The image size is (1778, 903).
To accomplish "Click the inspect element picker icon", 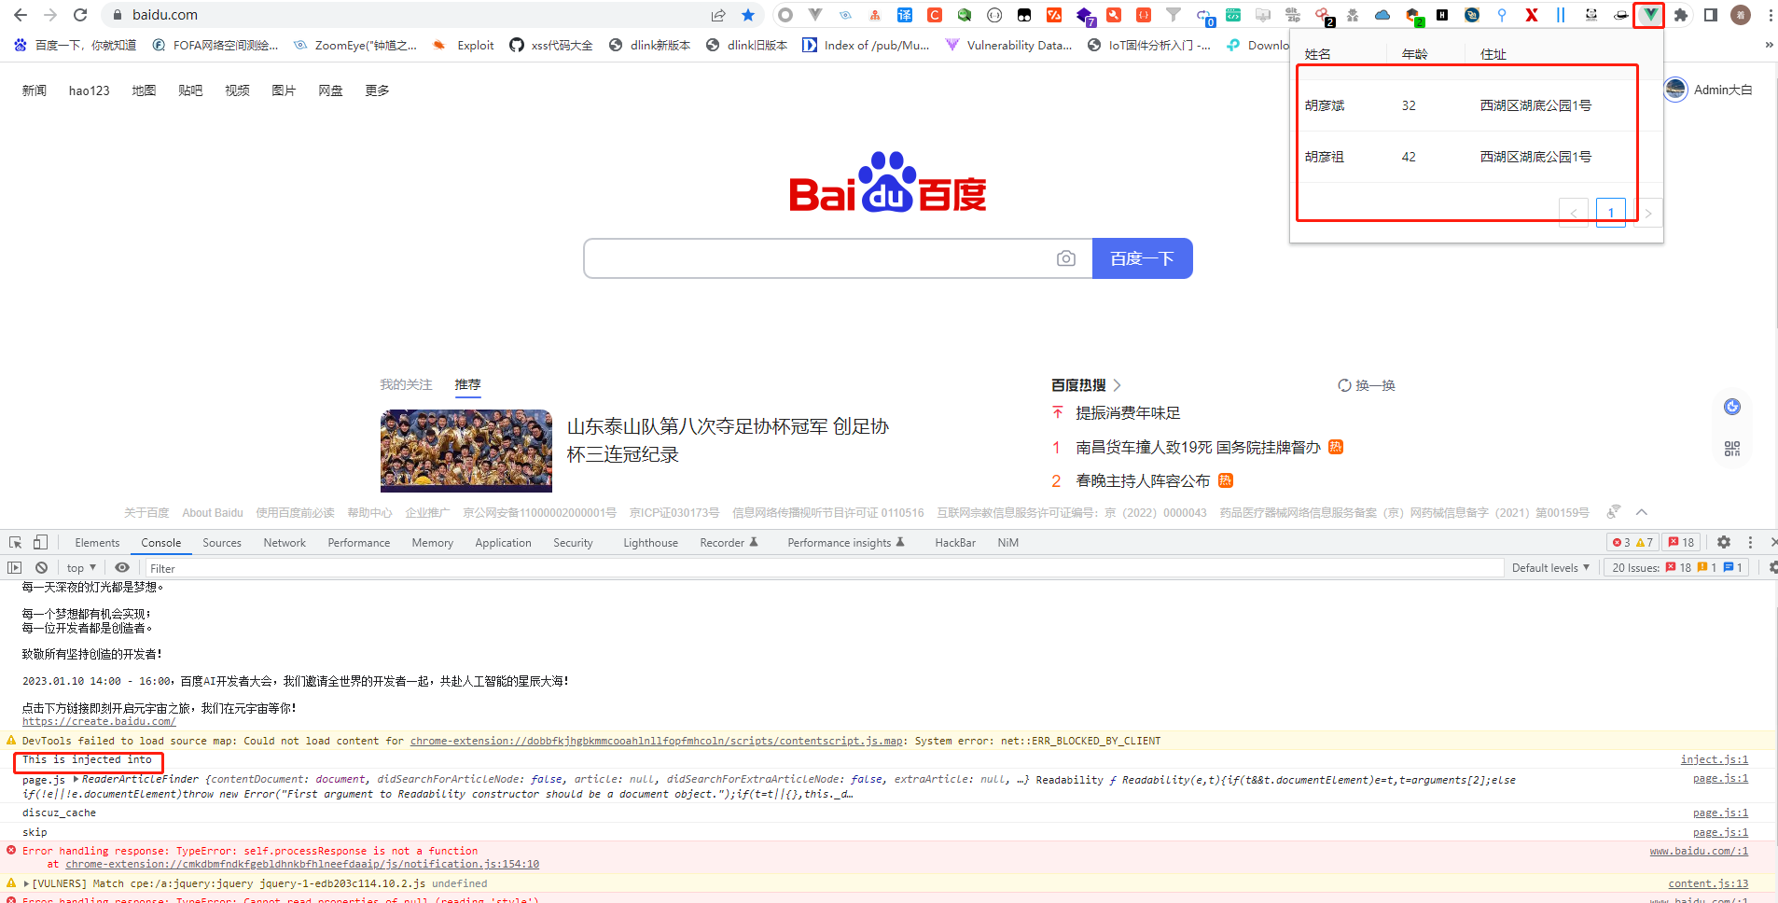I will (x=16, y=542).
